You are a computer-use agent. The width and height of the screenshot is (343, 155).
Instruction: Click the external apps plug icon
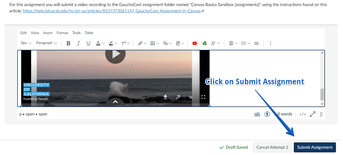213,43
